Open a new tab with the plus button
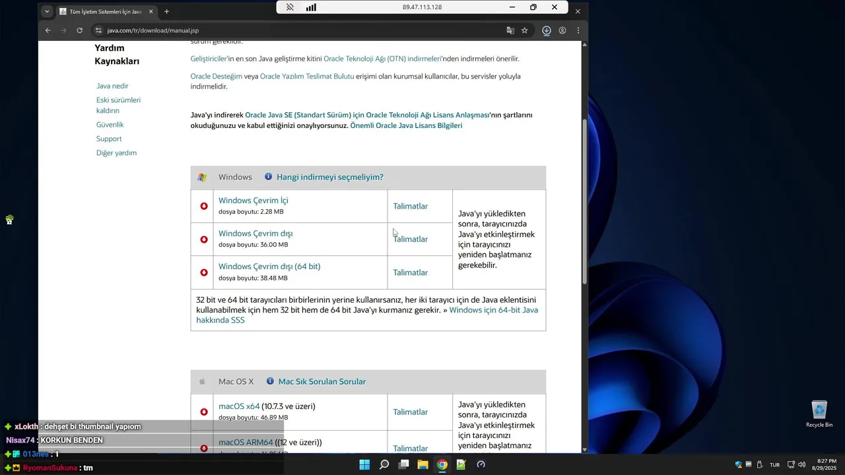845x475 pixels. (x=166, y=11)
